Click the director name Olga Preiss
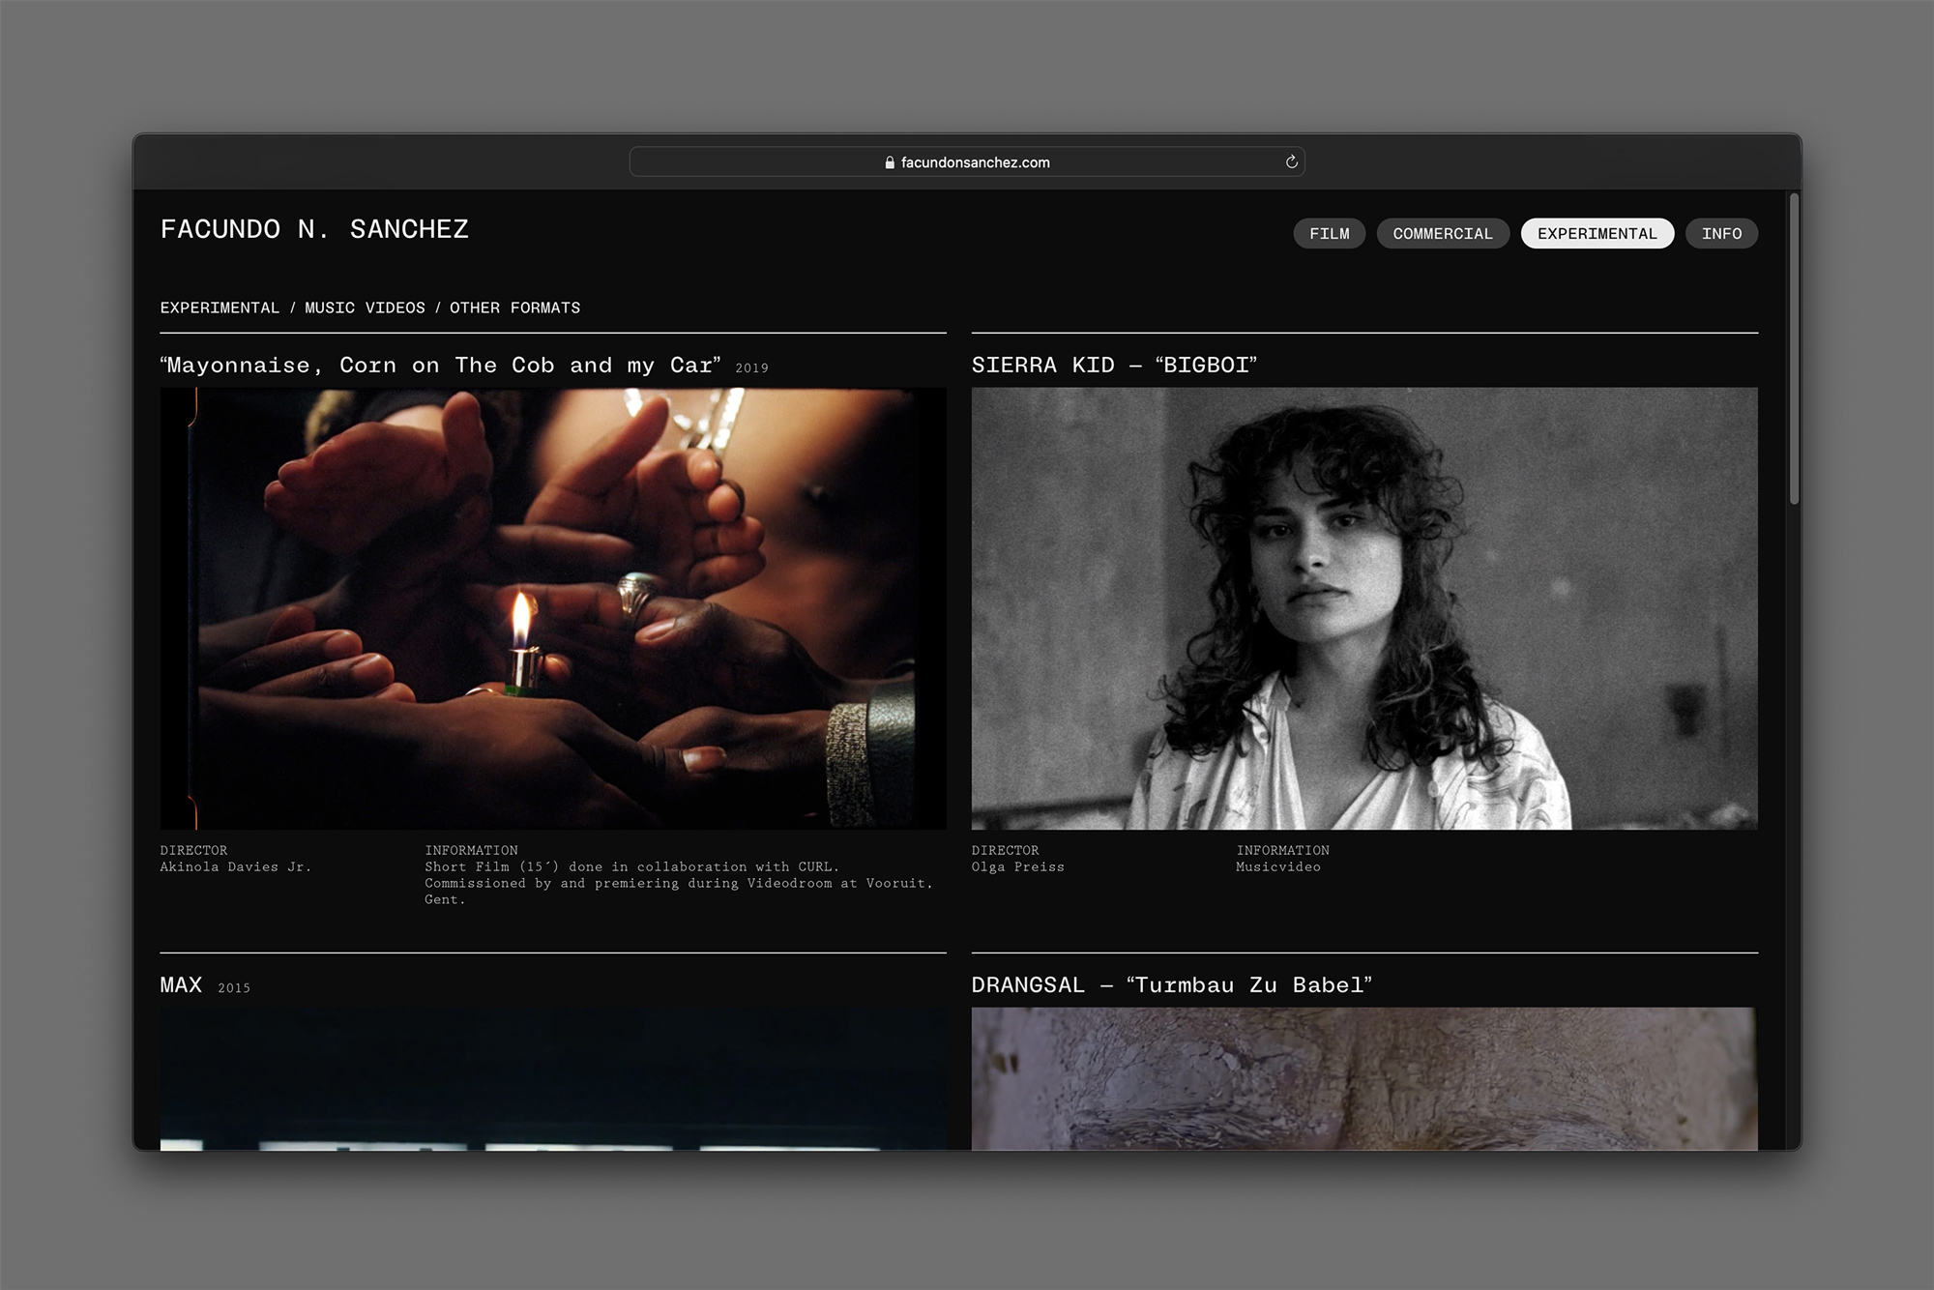 tap(1017, 866)
